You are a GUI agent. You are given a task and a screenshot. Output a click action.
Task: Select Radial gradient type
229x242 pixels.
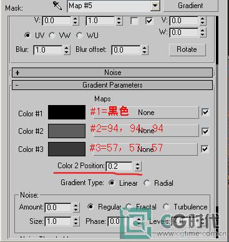click(147, 183)
